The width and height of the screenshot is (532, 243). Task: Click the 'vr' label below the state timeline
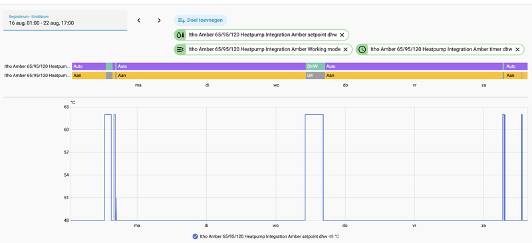tap(414, 85)
